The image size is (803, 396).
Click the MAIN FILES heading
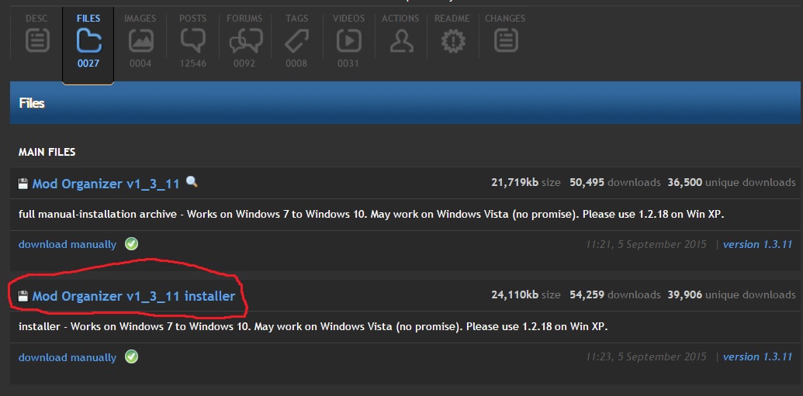[x=47, y=152]
